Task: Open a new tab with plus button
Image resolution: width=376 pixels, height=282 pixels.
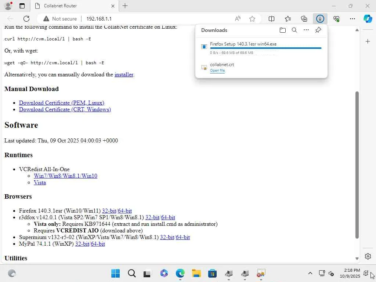Action: click(x=125, y=6)
